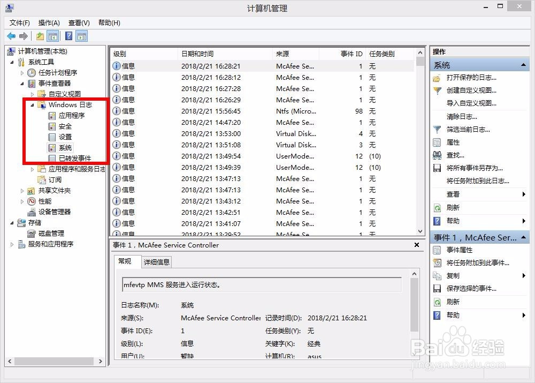Toggle the action pane visibility toolbar button
Image resolution: width=535 pixels, height=383 pixels.
click(81, 36)
